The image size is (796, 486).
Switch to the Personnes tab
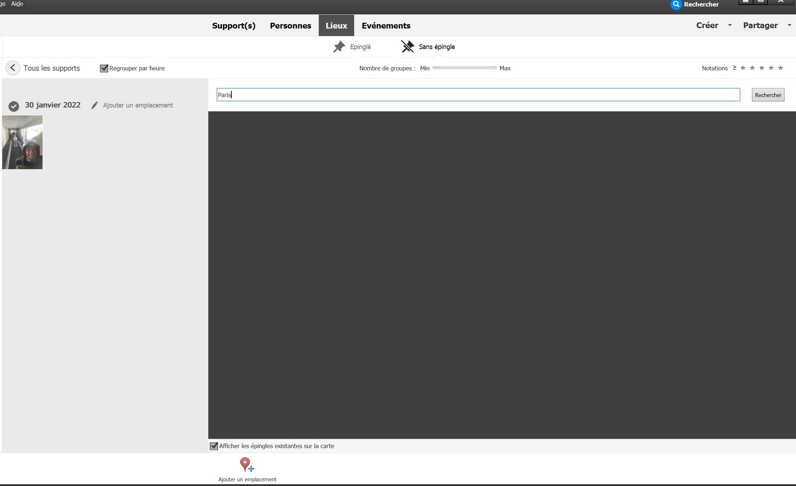[290, 26]
